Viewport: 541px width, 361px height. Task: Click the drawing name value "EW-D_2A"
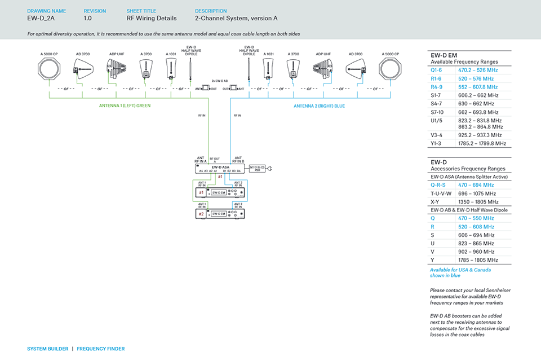point(41,18)
